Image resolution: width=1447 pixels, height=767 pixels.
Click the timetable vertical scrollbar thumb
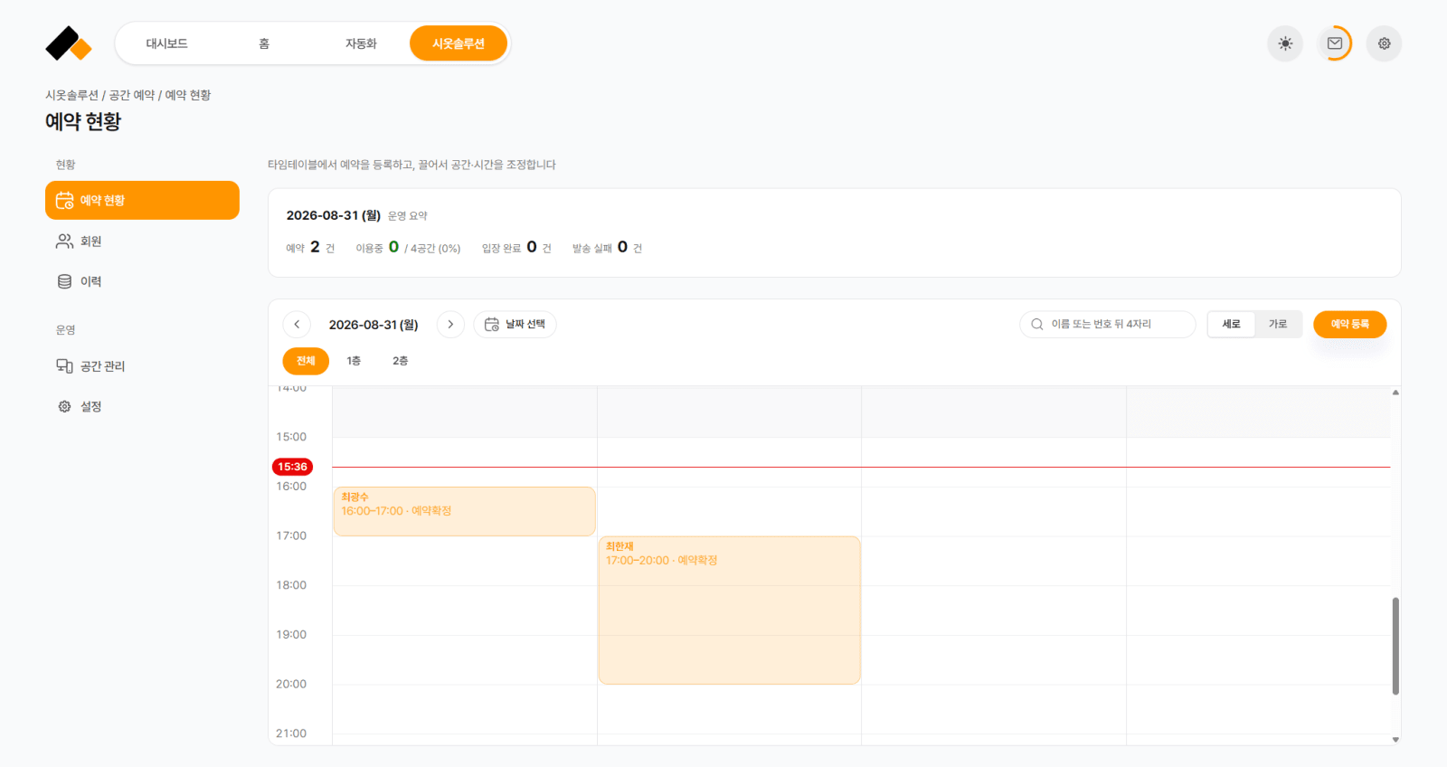tap(1395, 646)
